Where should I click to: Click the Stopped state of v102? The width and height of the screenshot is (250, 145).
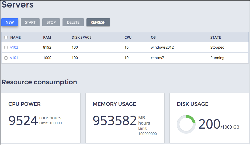click(217, 47)
